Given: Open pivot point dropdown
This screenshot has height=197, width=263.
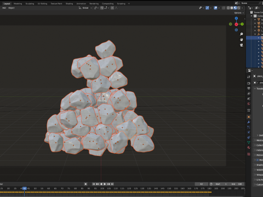Looking at the screenshot, I should tap(96, 8).
